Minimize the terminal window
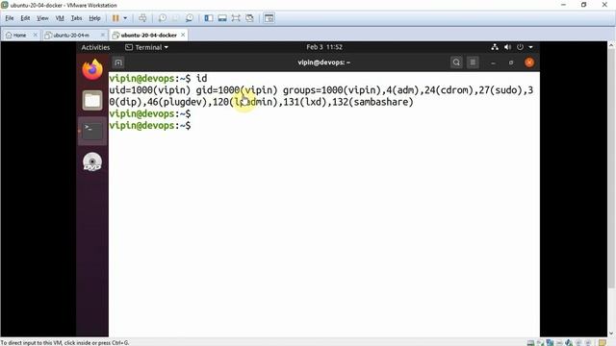The height and width of the screenshot is (346, 616). (493, 62)
